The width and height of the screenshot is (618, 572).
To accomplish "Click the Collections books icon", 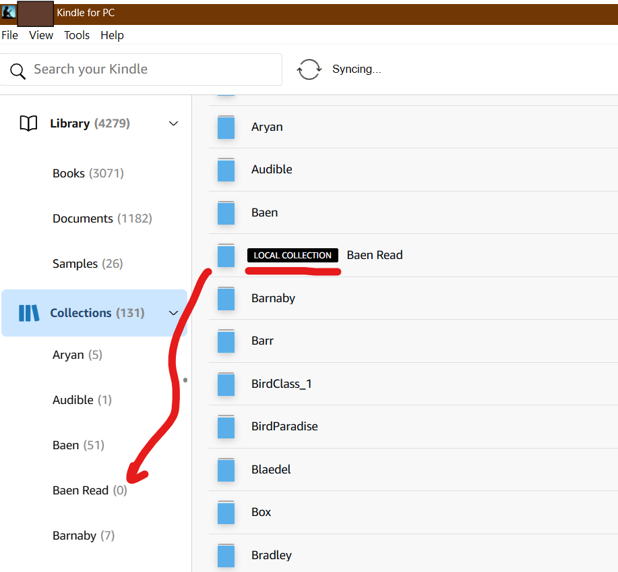I will 29,313.
